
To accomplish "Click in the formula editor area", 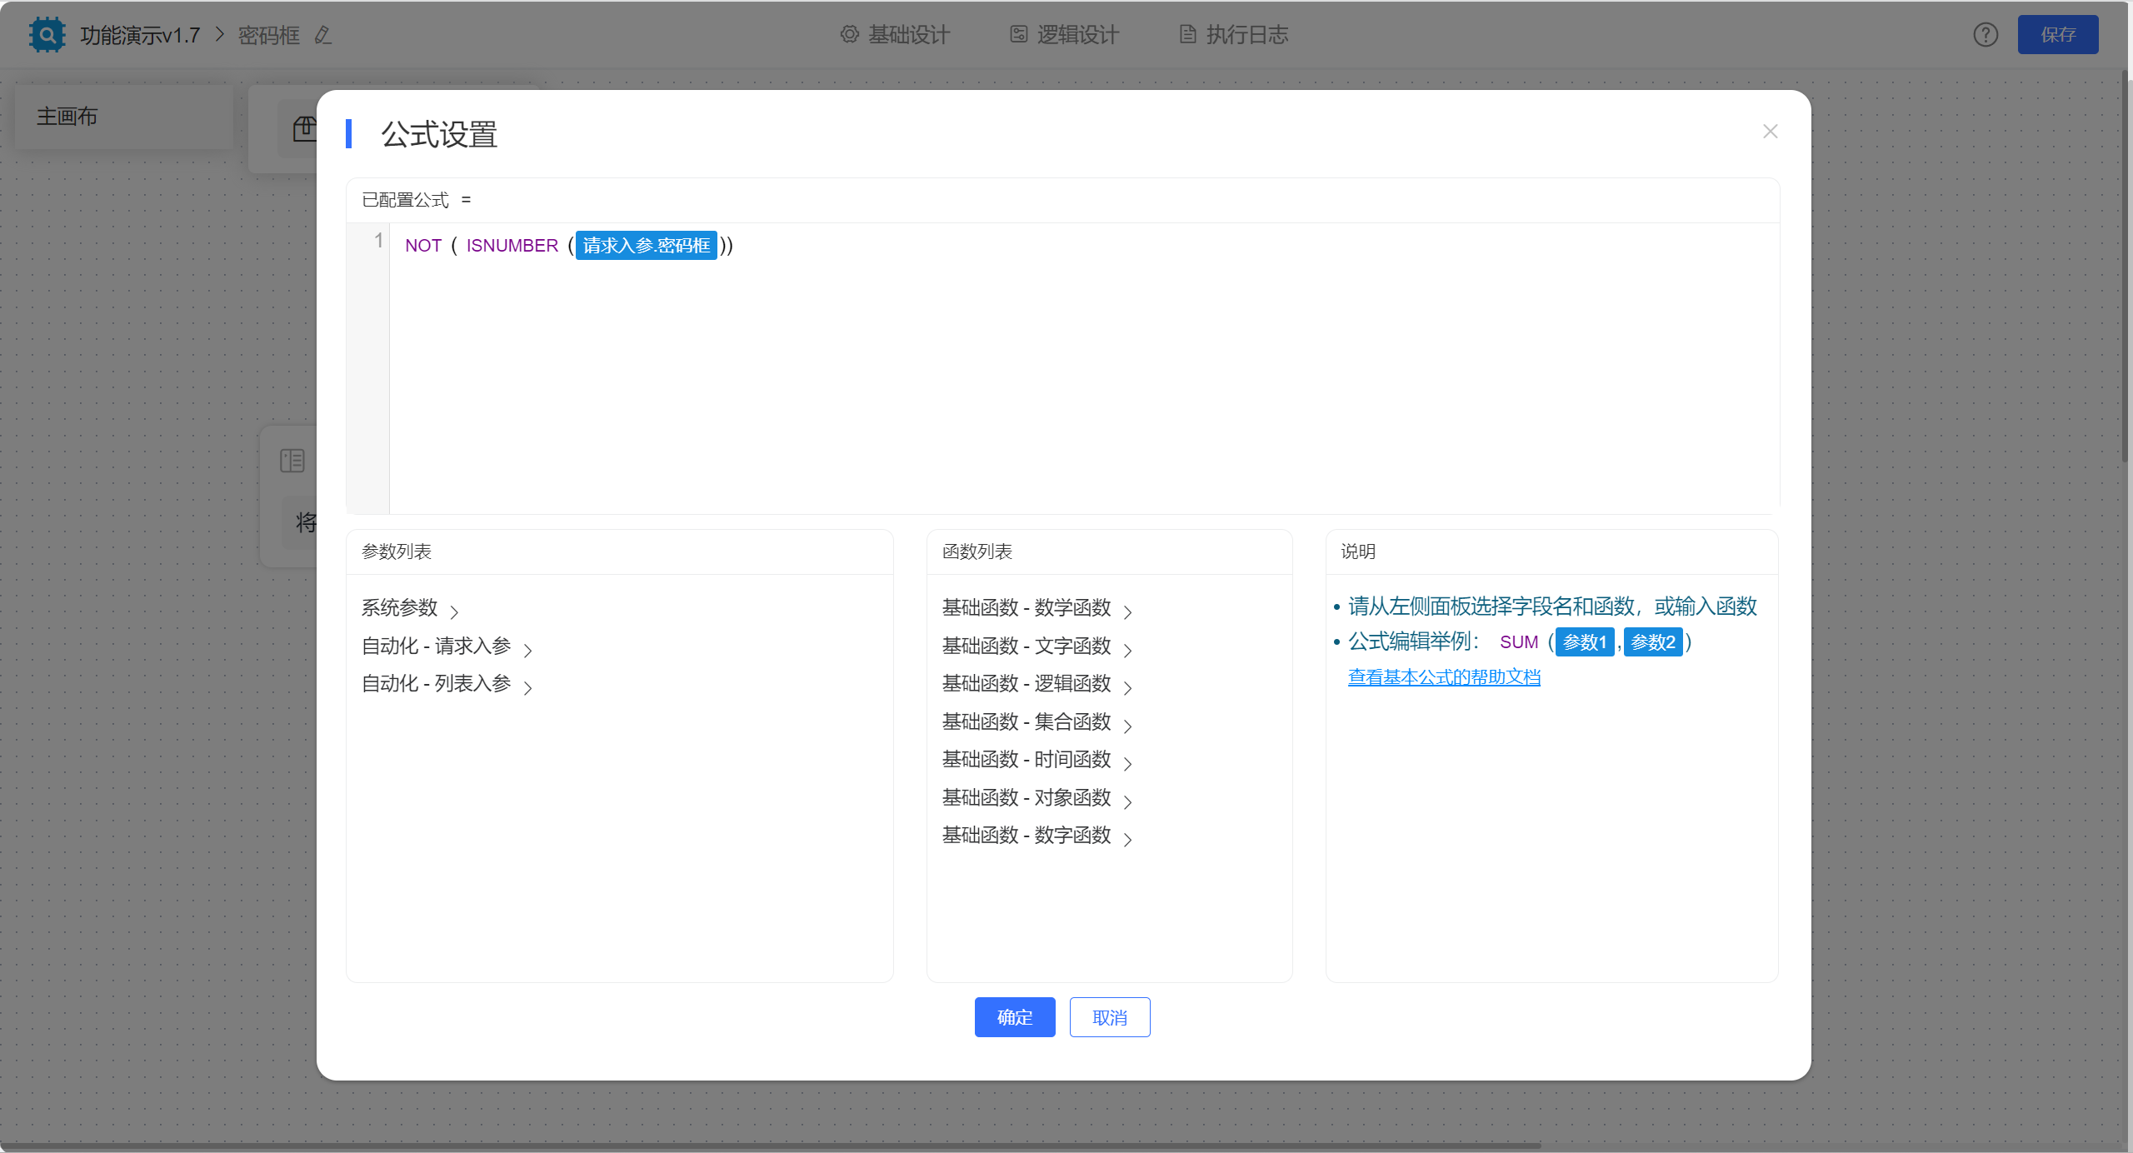I will tap(1083, 368).
